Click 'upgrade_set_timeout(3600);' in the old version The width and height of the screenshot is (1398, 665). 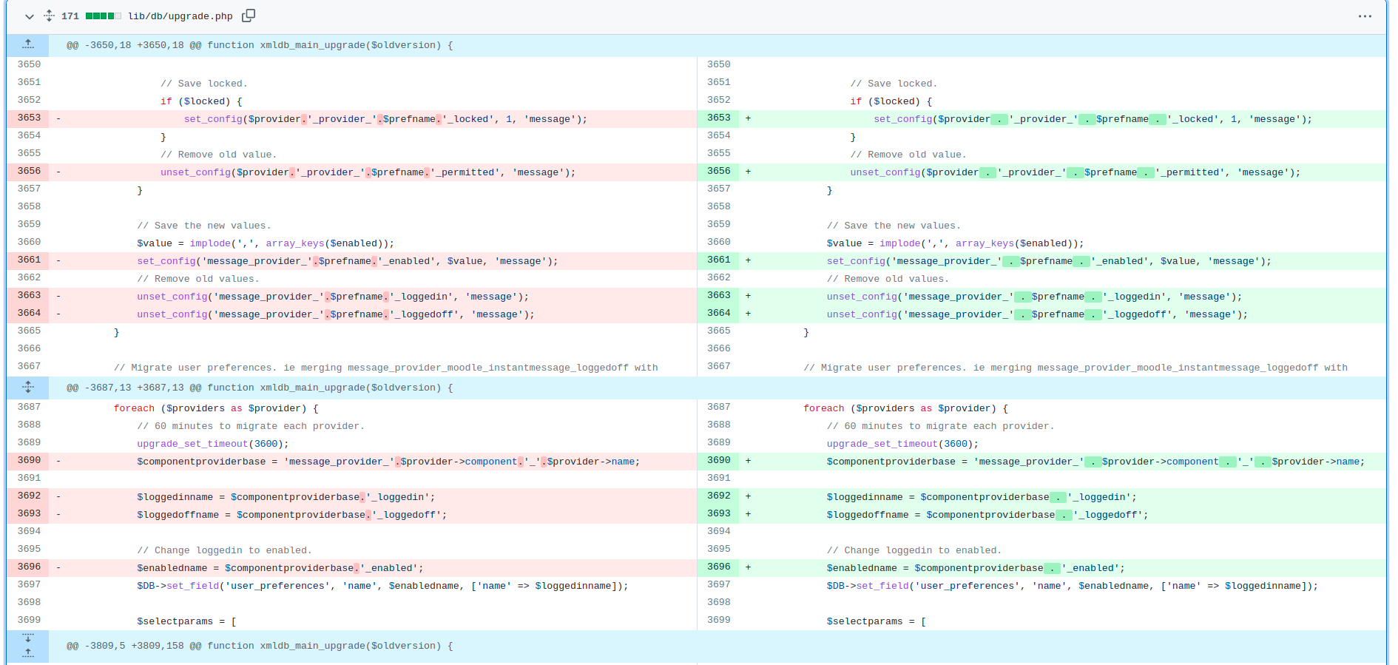coord(212,444)
